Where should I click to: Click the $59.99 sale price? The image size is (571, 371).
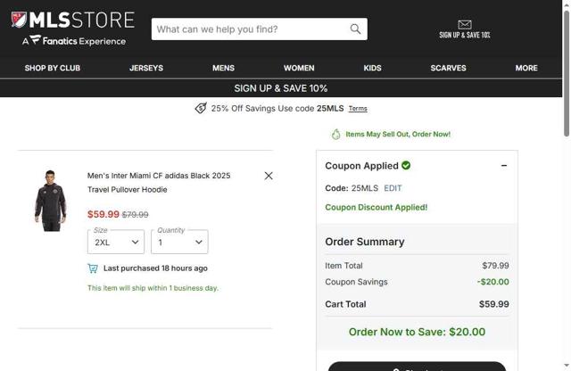click(103, 214)
